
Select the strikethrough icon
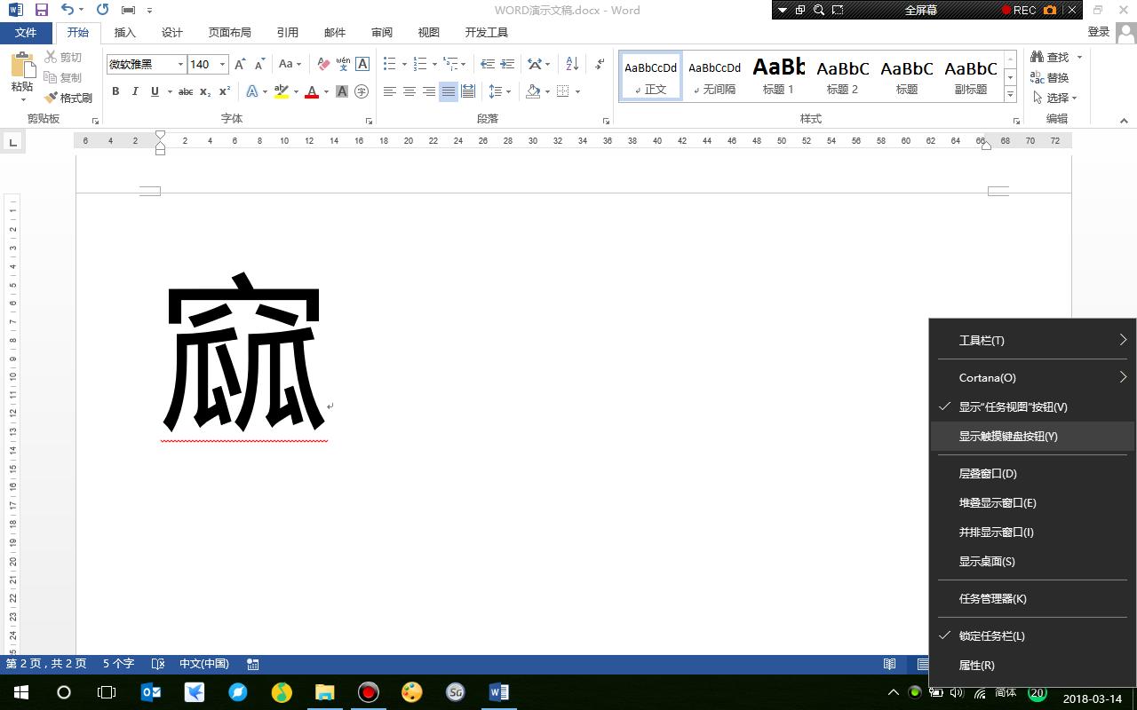coord(185,91)
